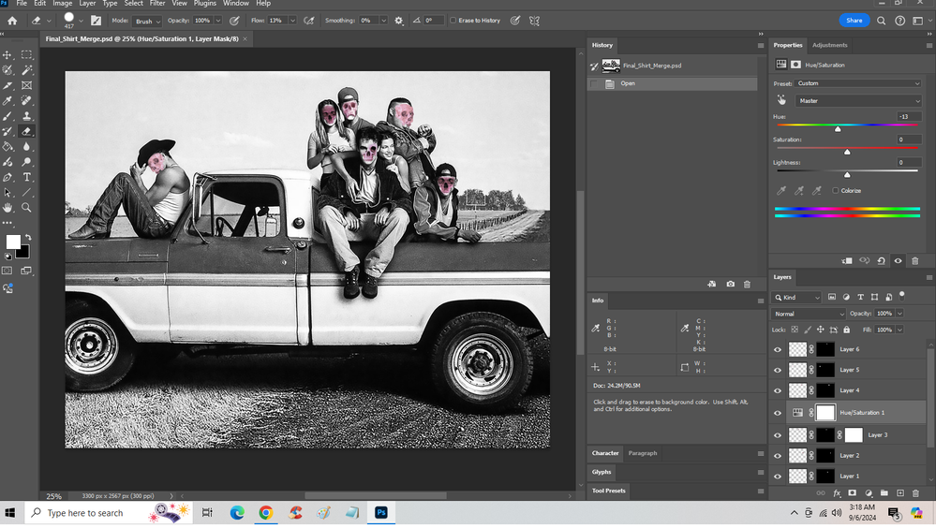Delete layer using the trash icon
The width and height of the screenshot is (936, 528).
click(915, 492)
